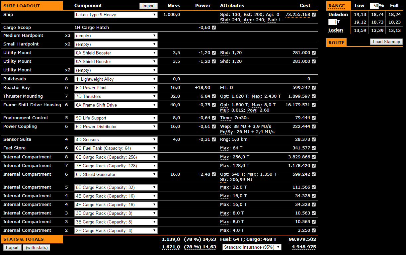Click the insurance cost 4.948.975
The height and width of the screenshot is (255, 406).
click(304, 247)
